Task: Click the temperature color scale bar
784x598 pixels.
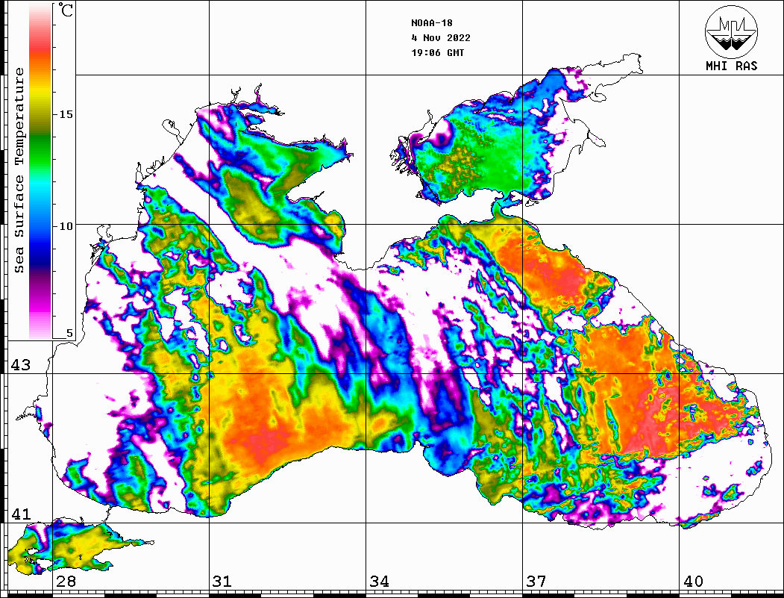Action: [40, 171]
